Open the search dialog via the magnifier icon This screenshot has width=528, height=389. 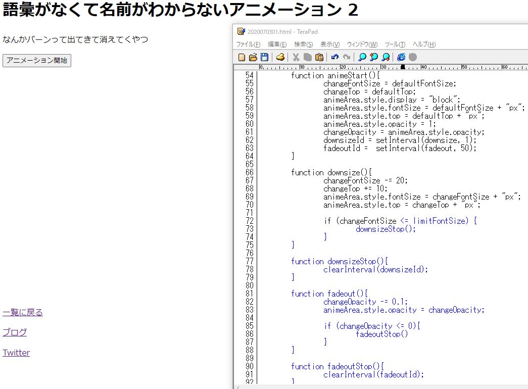363,57
